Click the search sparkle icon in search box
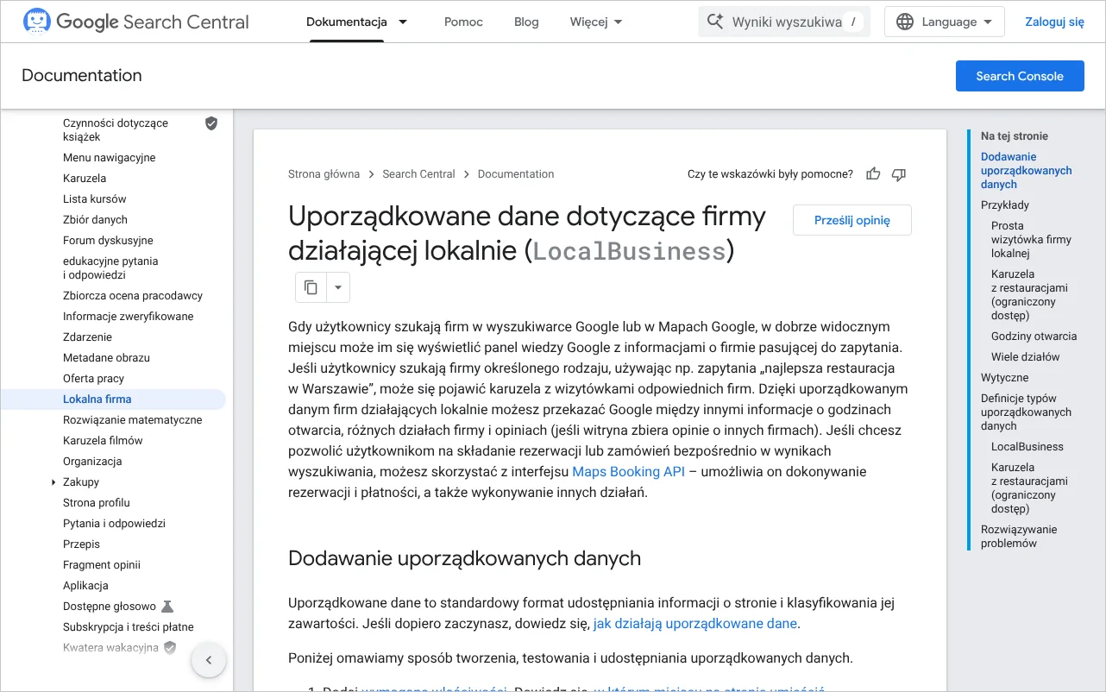Viewport: 1106px width, 692px height. [x=714, y=22]
